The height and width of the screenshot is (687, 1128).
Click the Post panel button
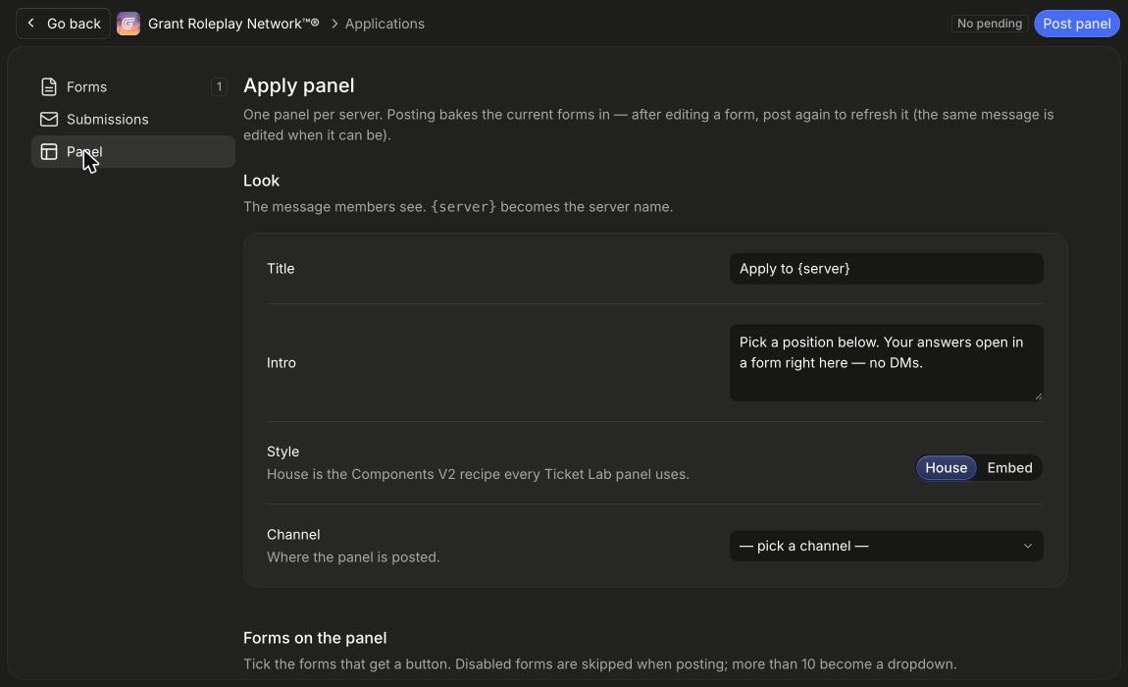(1076, 24)
